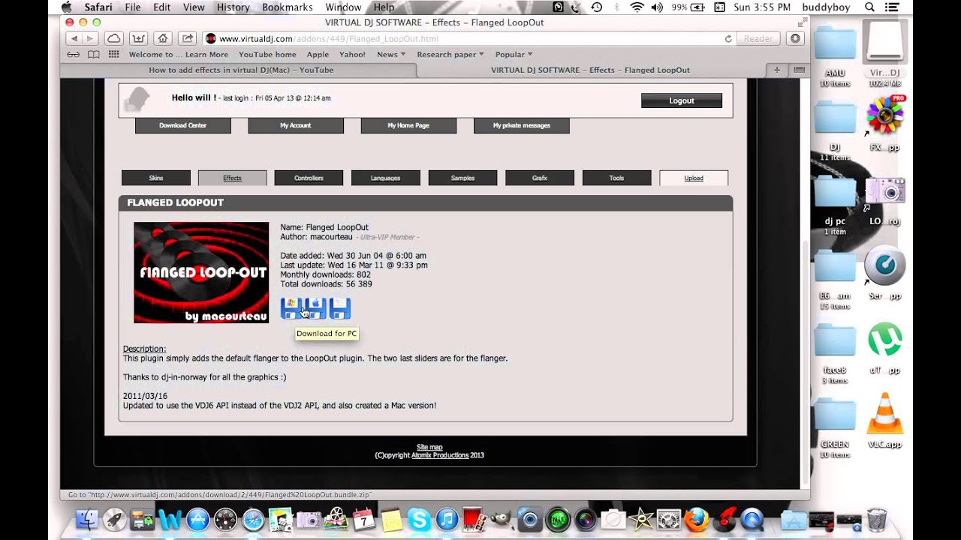The image size is (961, 540).
Task: Open the Safari File menu
Action: pos(133,7)
